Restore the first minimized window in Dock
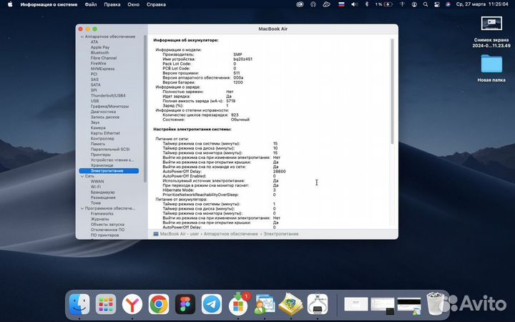The height and width of the screenshot is (322, 515). click(x=356, y=304)
